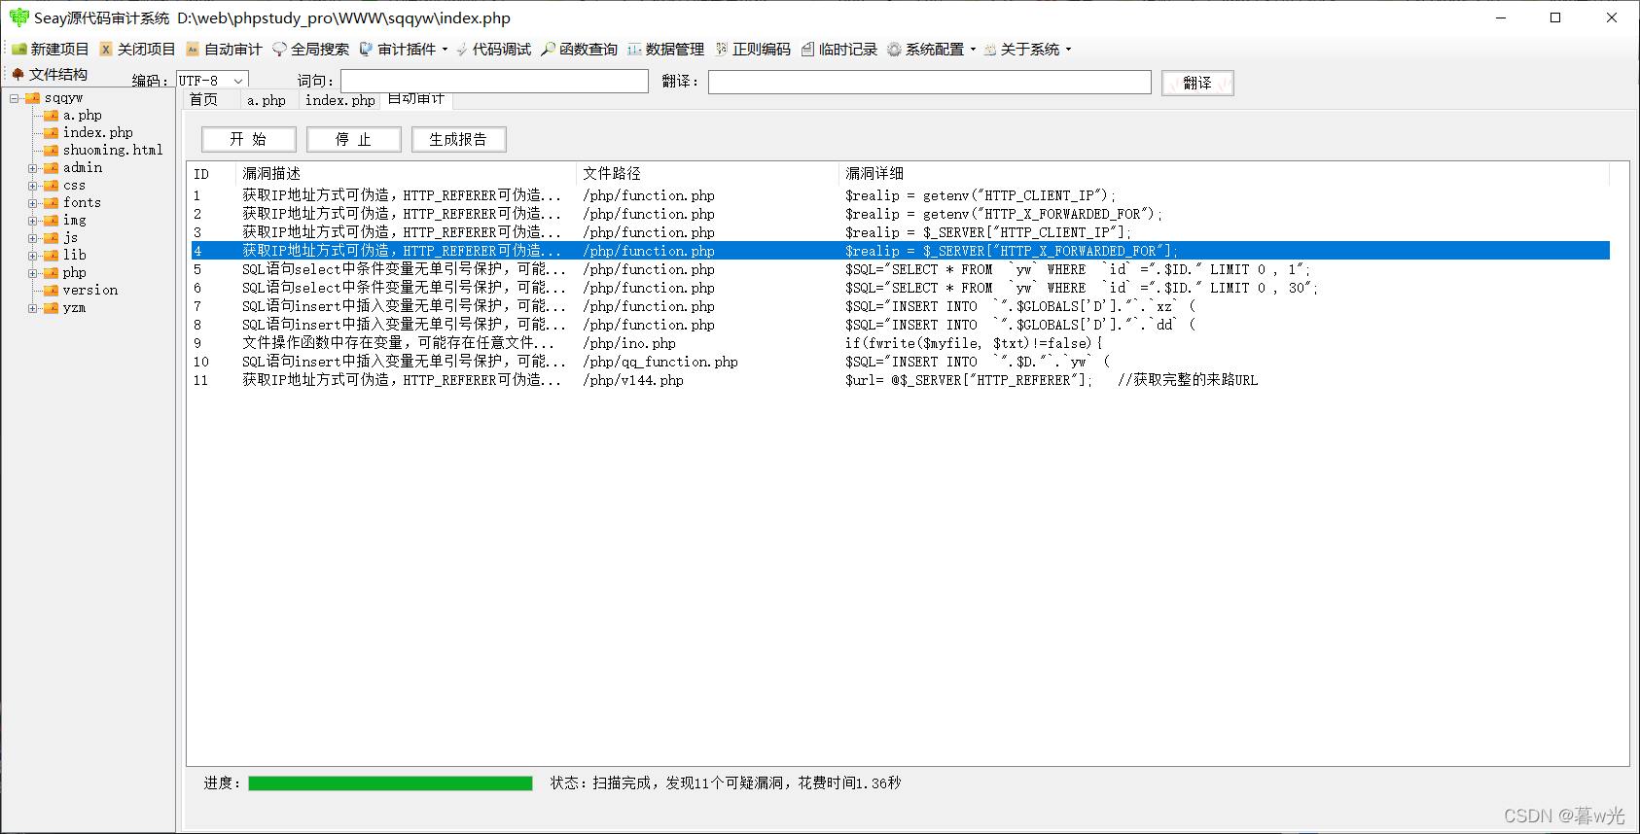This screenshot has height=834, width=1640.
Task: Expand the lib folder
Action: coord(33,256)
